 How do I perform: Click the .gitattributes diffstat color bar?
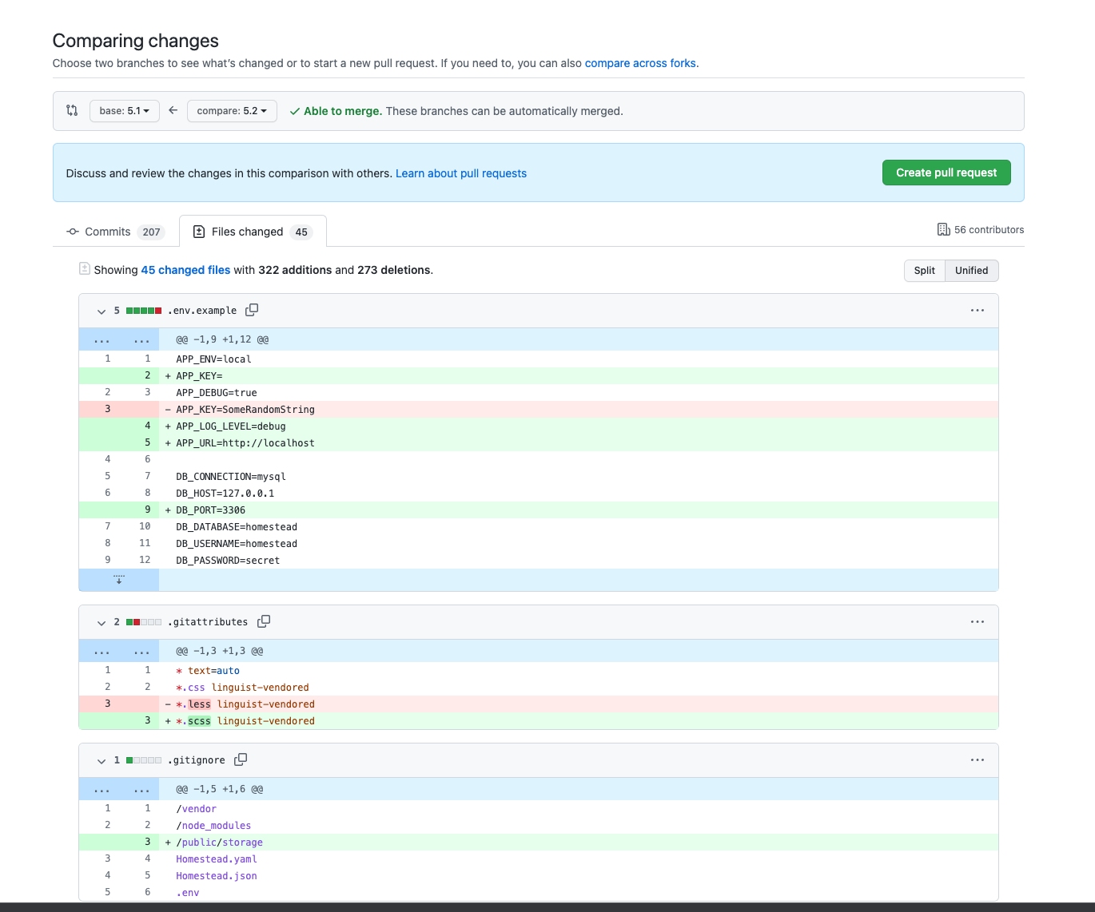(x=144, y=622)
